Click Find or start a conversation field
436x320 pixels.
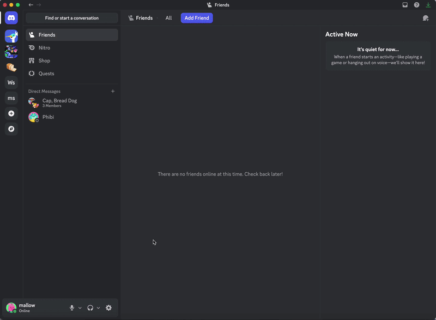tap(72, 18)
